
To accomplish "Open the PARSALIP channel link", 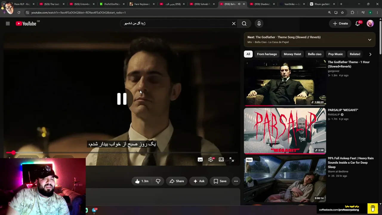I will click(334, 115).
